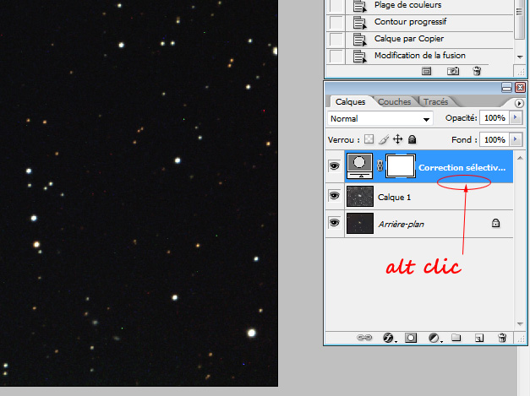
Task: Switch to the Calques tab
Action: click(x=350, y=101)
